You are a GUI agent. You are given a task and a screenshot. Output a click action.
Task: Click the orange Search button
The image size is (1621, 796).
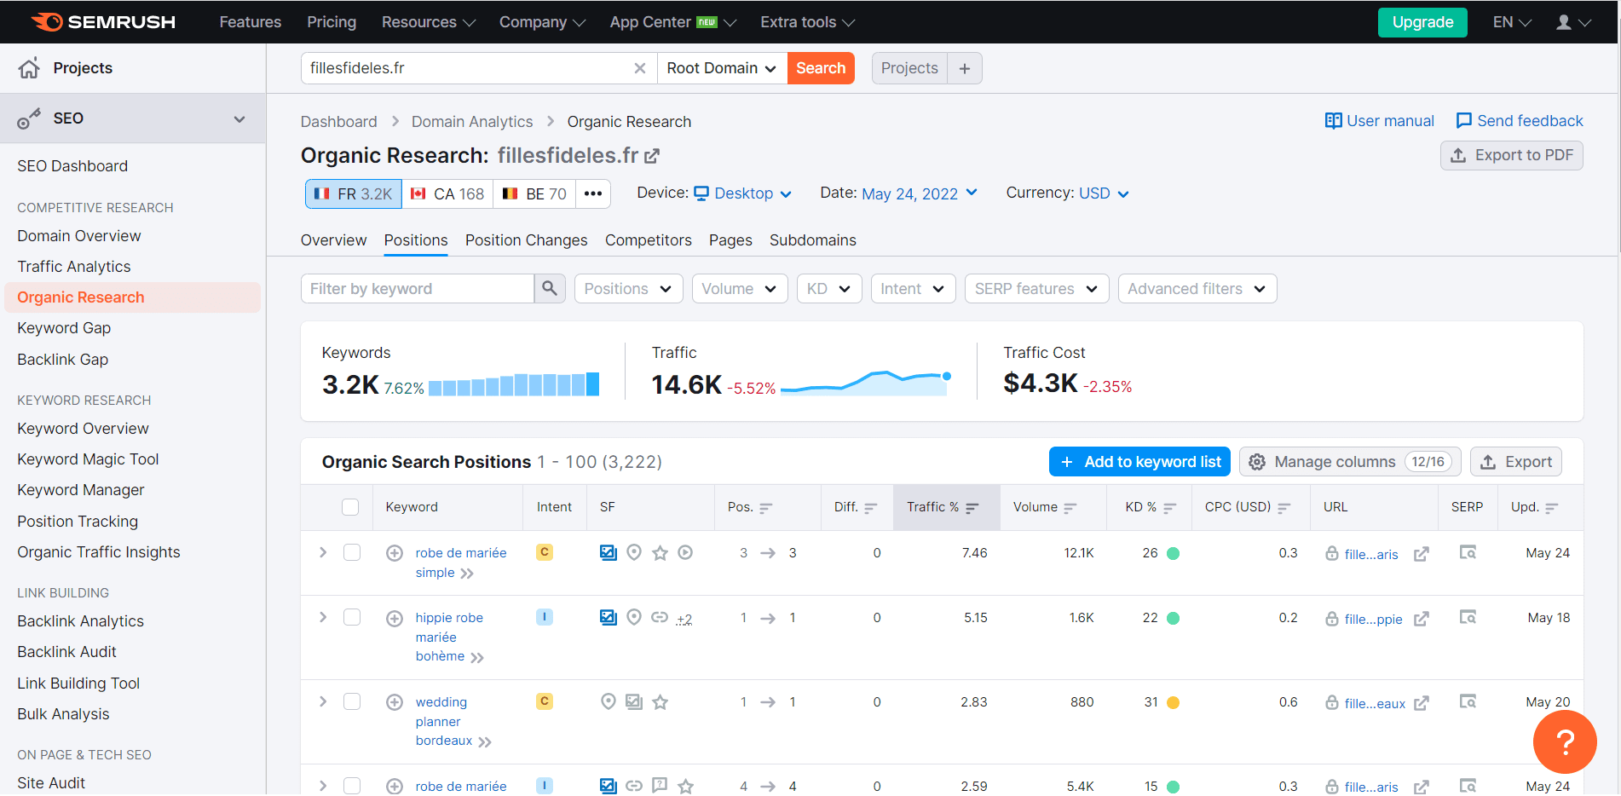tap(821, 68)
